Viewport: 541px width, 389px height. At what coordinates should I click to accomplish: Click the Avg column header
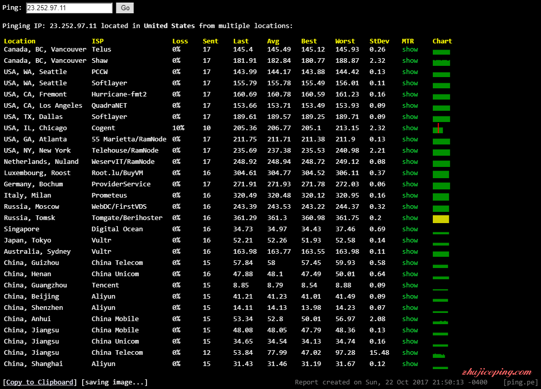tap(273, 41)
